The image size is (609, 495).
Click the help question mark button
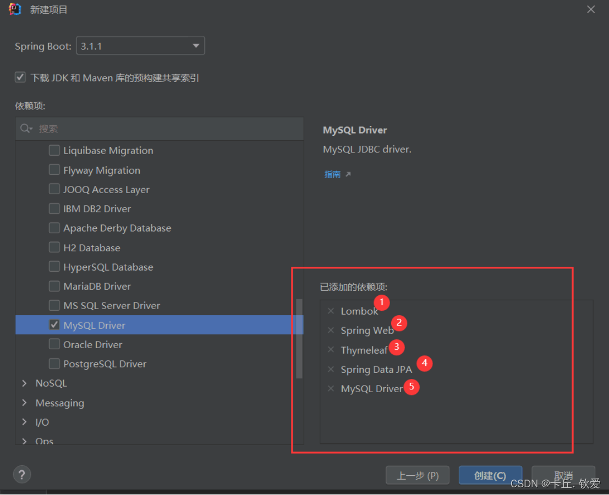[x=22, y=475]
